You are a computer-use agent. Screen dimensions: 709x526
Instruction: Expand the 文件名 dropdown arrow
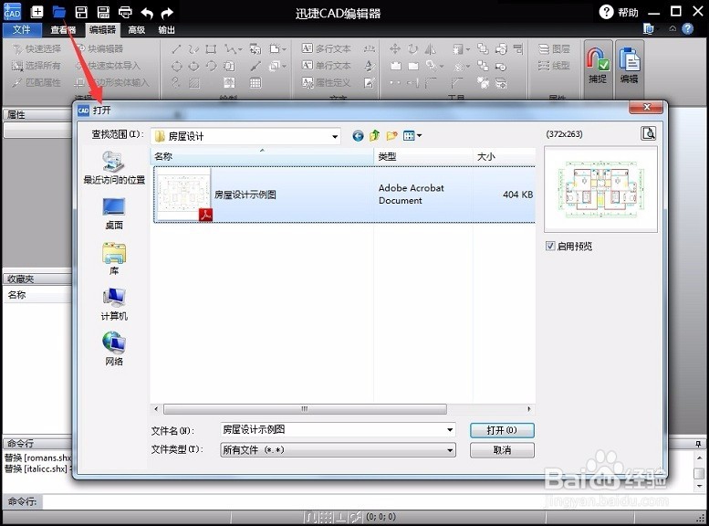pos(450,429)
